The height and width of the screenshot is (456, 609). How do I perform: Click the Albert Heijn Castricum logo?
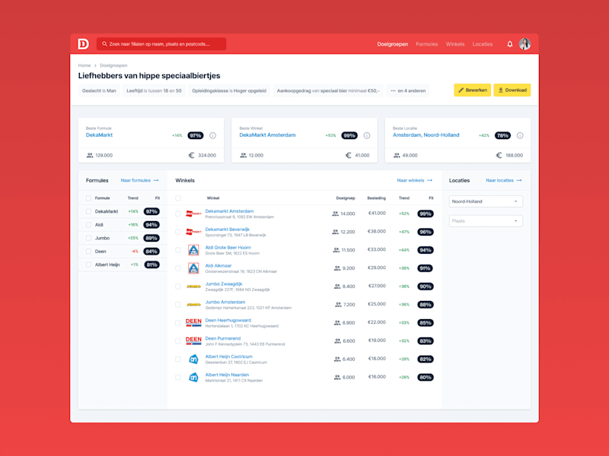[x=193, y=359]
